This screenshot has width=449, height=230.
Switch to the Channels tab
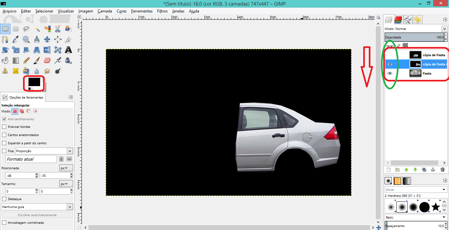[398, 20]
